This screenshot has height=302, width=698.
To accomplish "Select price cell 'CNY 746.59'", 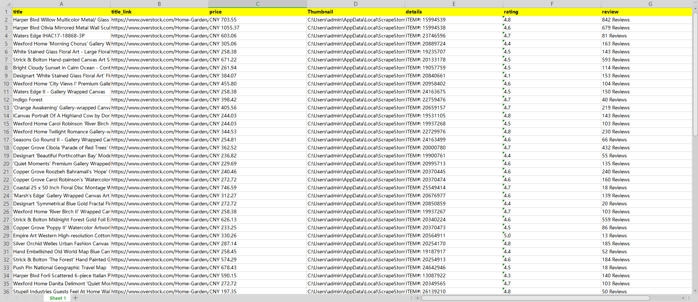I will click(x=257, y=188).
